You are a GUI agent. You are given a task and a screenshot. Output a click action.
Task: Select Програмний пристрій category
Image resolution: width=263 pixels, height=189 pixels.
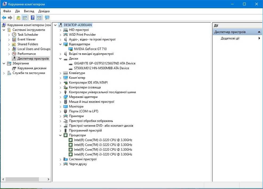(85, 130)
